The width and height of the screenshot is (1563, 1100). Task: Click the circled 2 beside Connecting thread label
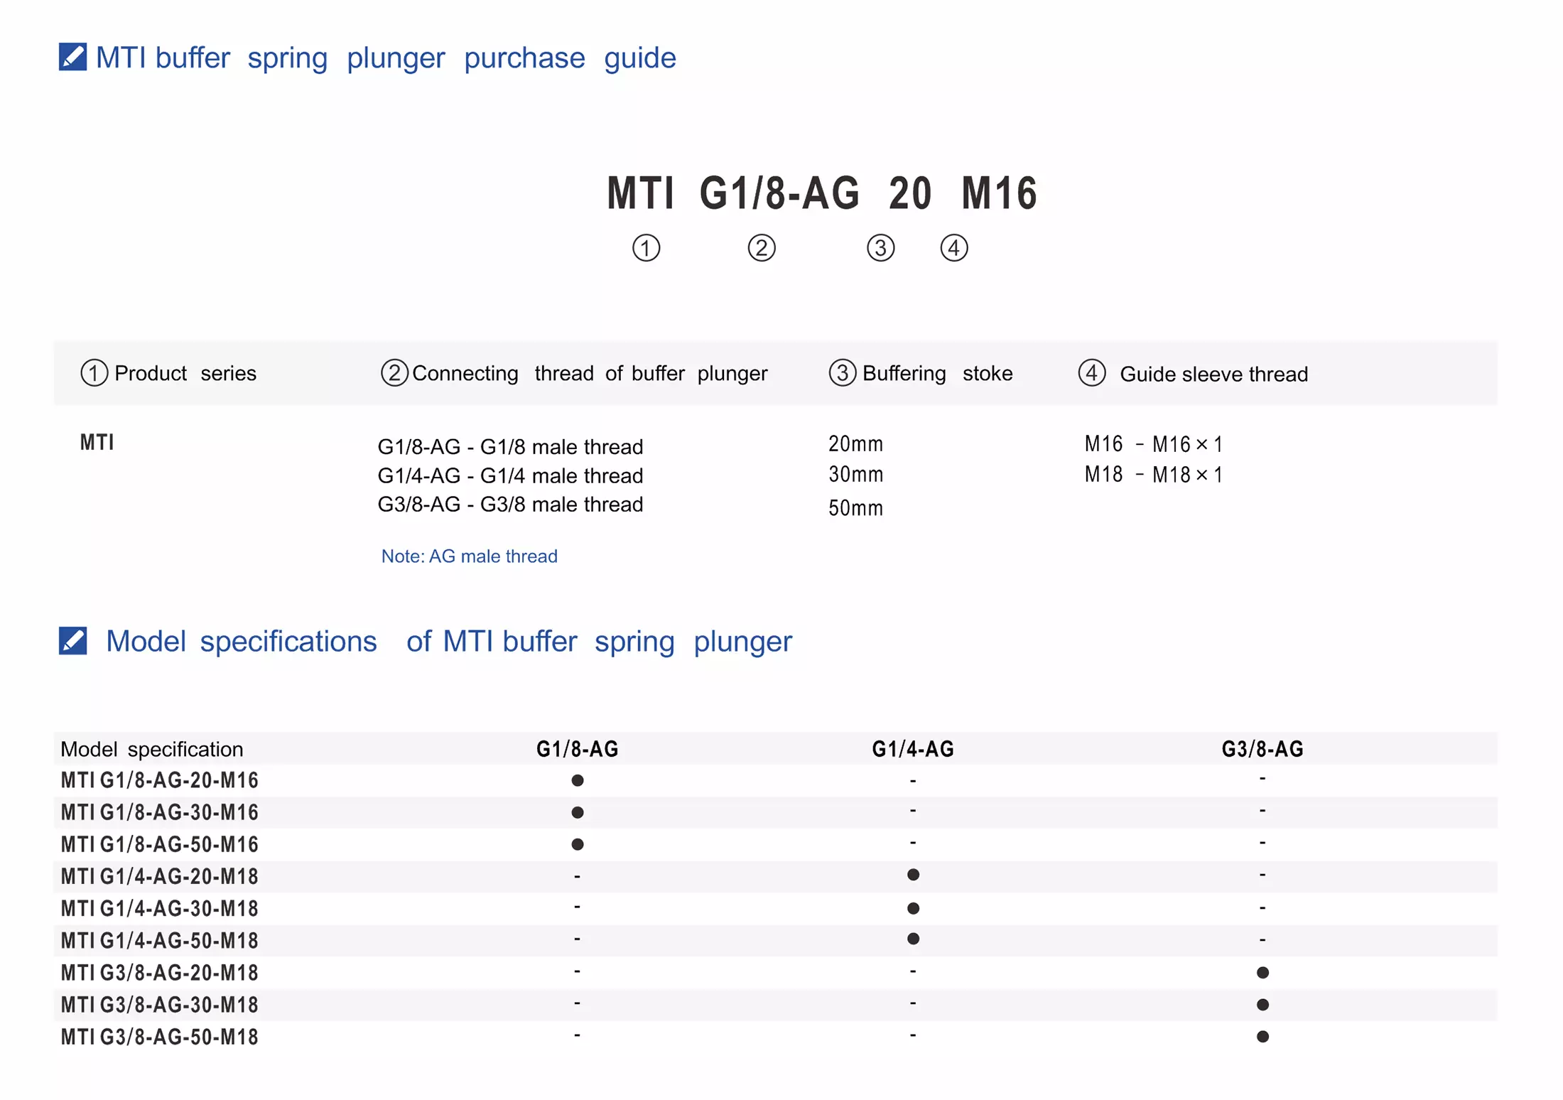[x=394, y=373]
